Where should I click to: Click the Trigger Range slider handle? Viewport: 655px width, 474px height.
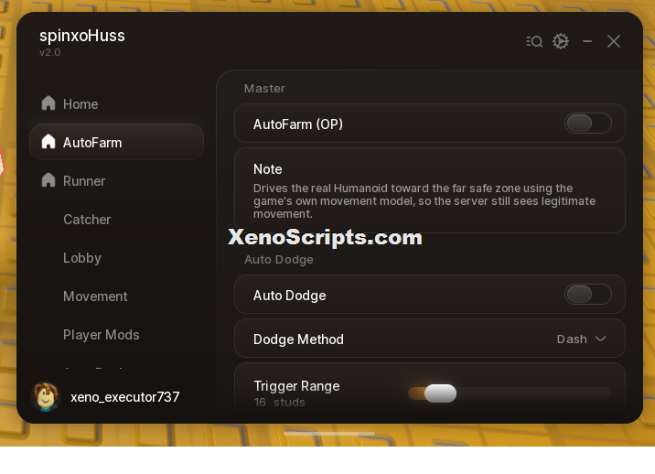(x=440, y=393)
